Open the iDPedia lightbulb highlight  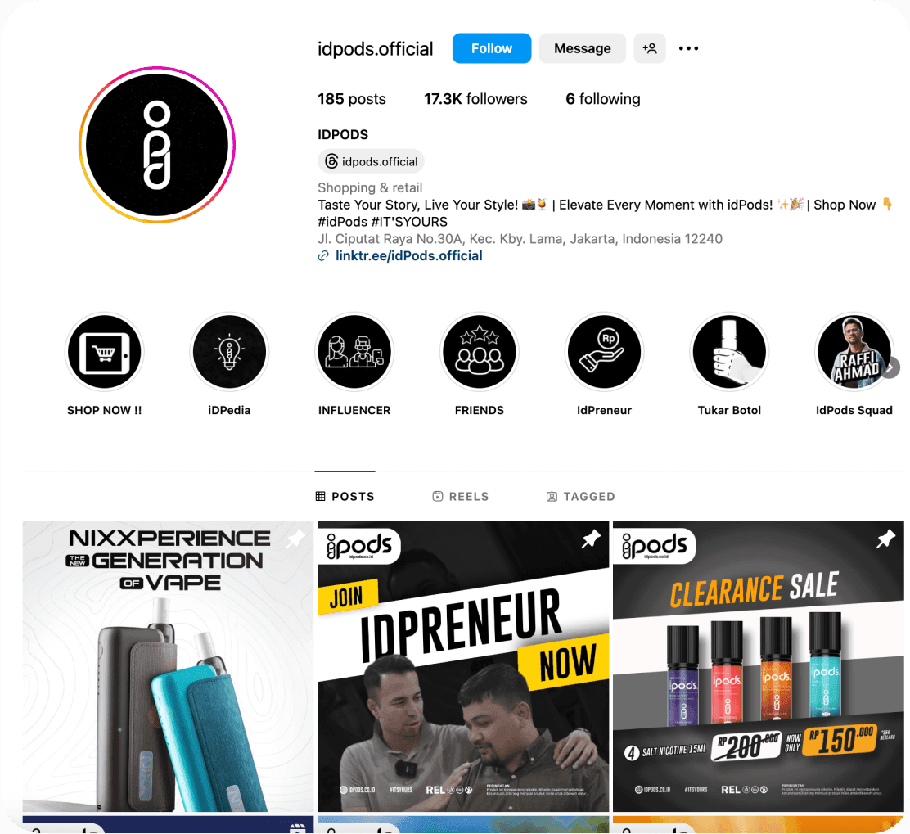pyautogui.click(x=229, y=352)
